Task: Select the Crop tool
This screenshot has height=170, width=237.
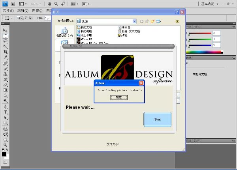Action: tap(5, 52)
